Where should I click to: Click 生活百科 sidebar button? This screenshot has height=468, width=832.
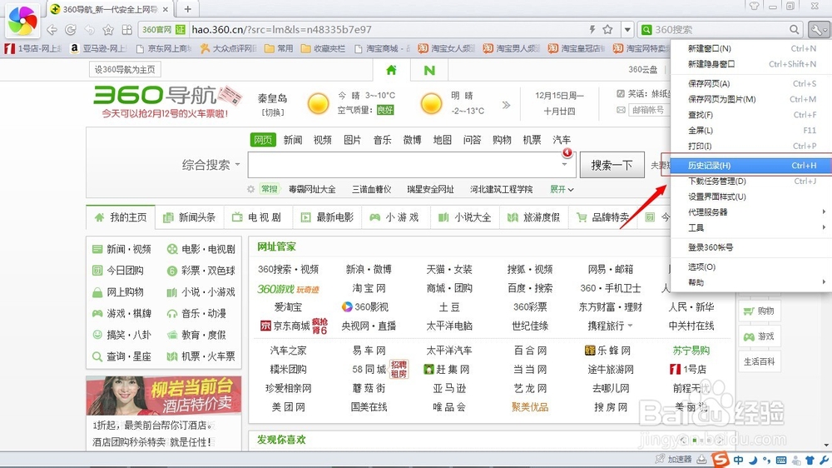click(760, 361)
